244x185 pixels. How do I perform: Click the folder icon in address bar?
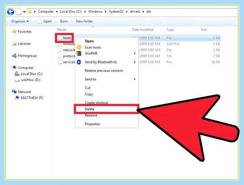(29, 11)
